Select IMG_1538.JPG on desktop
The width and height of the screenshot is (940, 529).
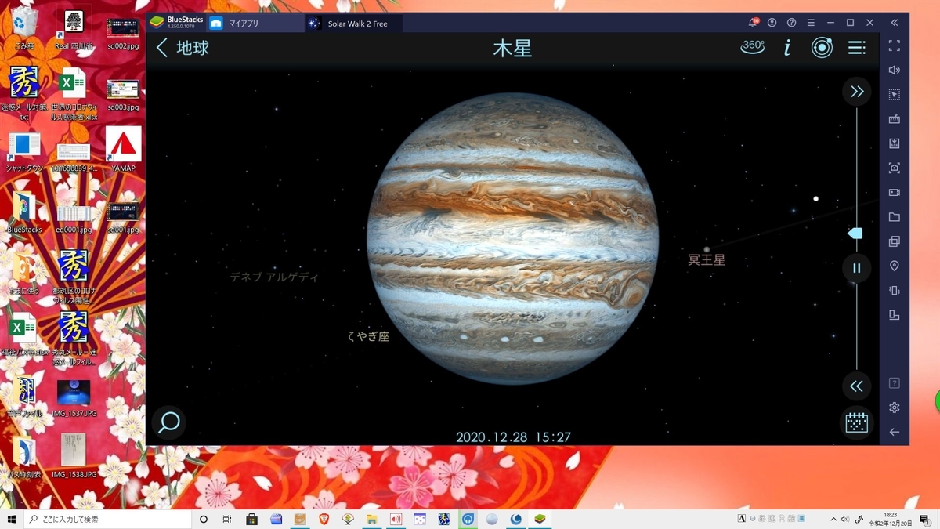click(74, 456)
